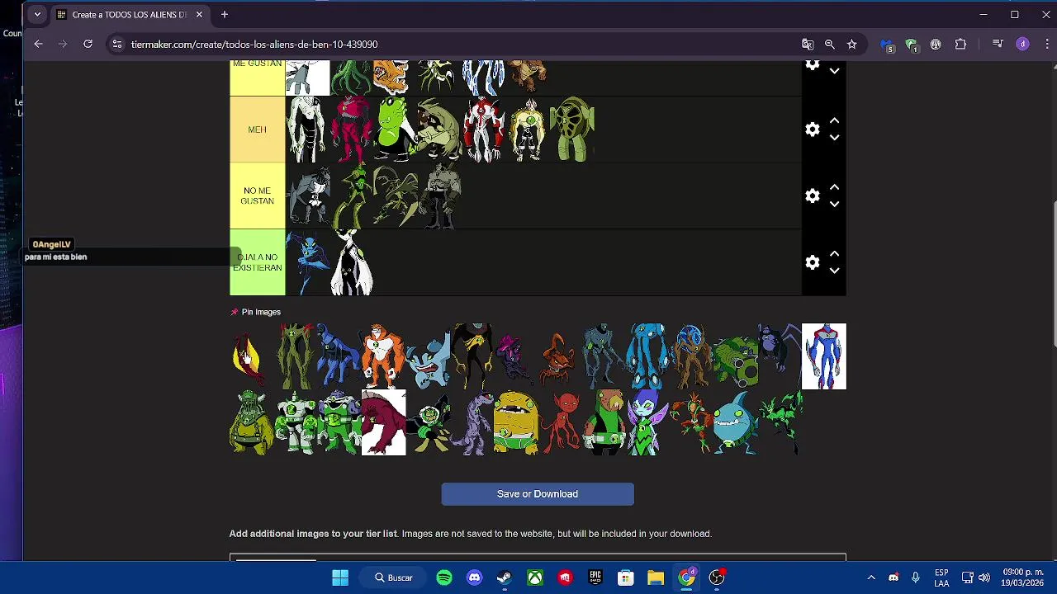Open ESP LAA language indicator
Viewport: 1057px width, 594px height.
tap(941, 577)
